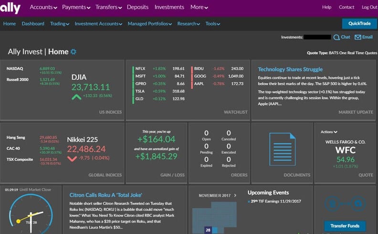The image size is (378, 234).
Task: Click the Hang Seng index label
Action: point(16,138)
